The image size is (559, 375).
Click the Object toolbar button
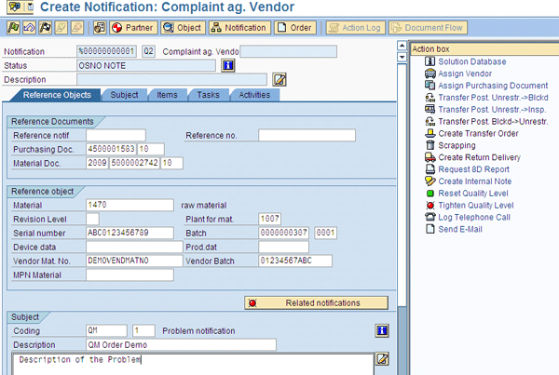click(x=184, y=28)
